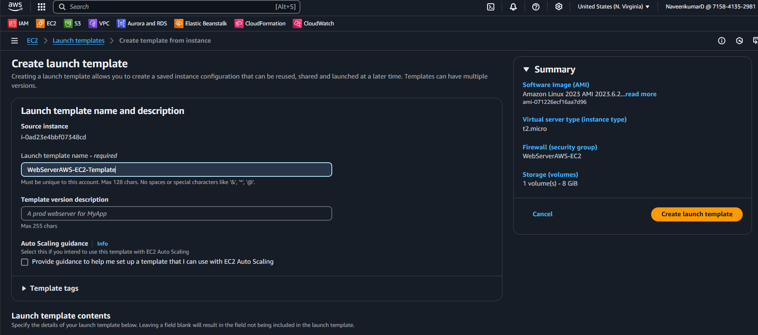Click the VPC service shortcut icon
The height and width of the screenshot is (335, 758).
(93, 24)
